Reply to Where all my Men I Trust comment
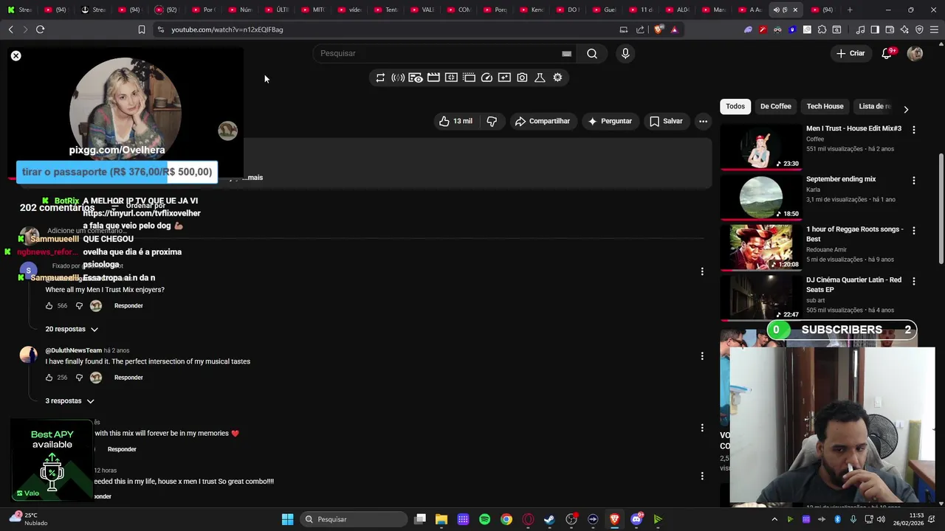This screenshot has width=945, height=531. pyautogui.click(x=128, y=305)
